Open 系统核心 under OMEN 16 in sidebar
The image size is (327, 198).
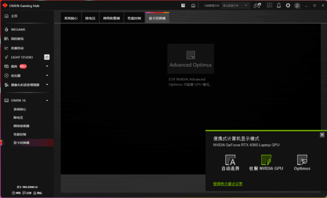20,109
